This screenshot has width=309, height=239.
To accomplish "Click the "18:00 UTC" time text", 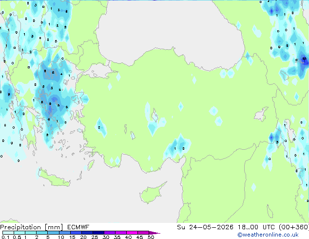I will point(257,227).
